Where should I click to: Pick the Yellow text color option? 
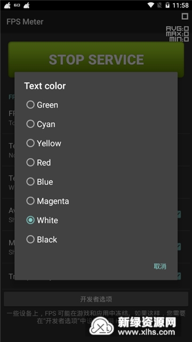30,143
